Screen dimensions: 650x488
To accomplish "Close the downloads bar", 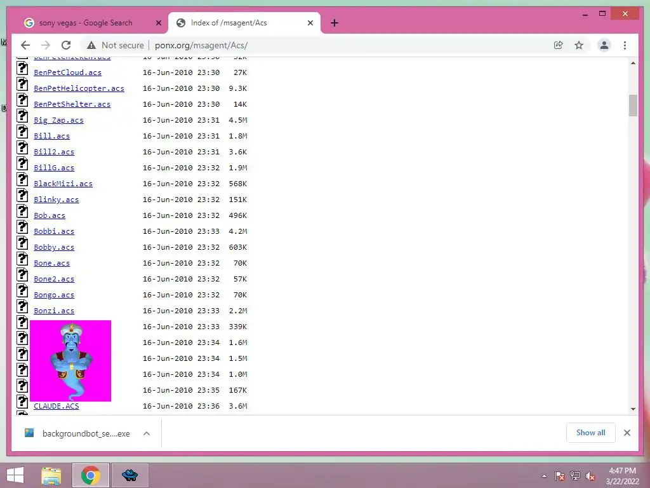I will [x=627, y=433].
